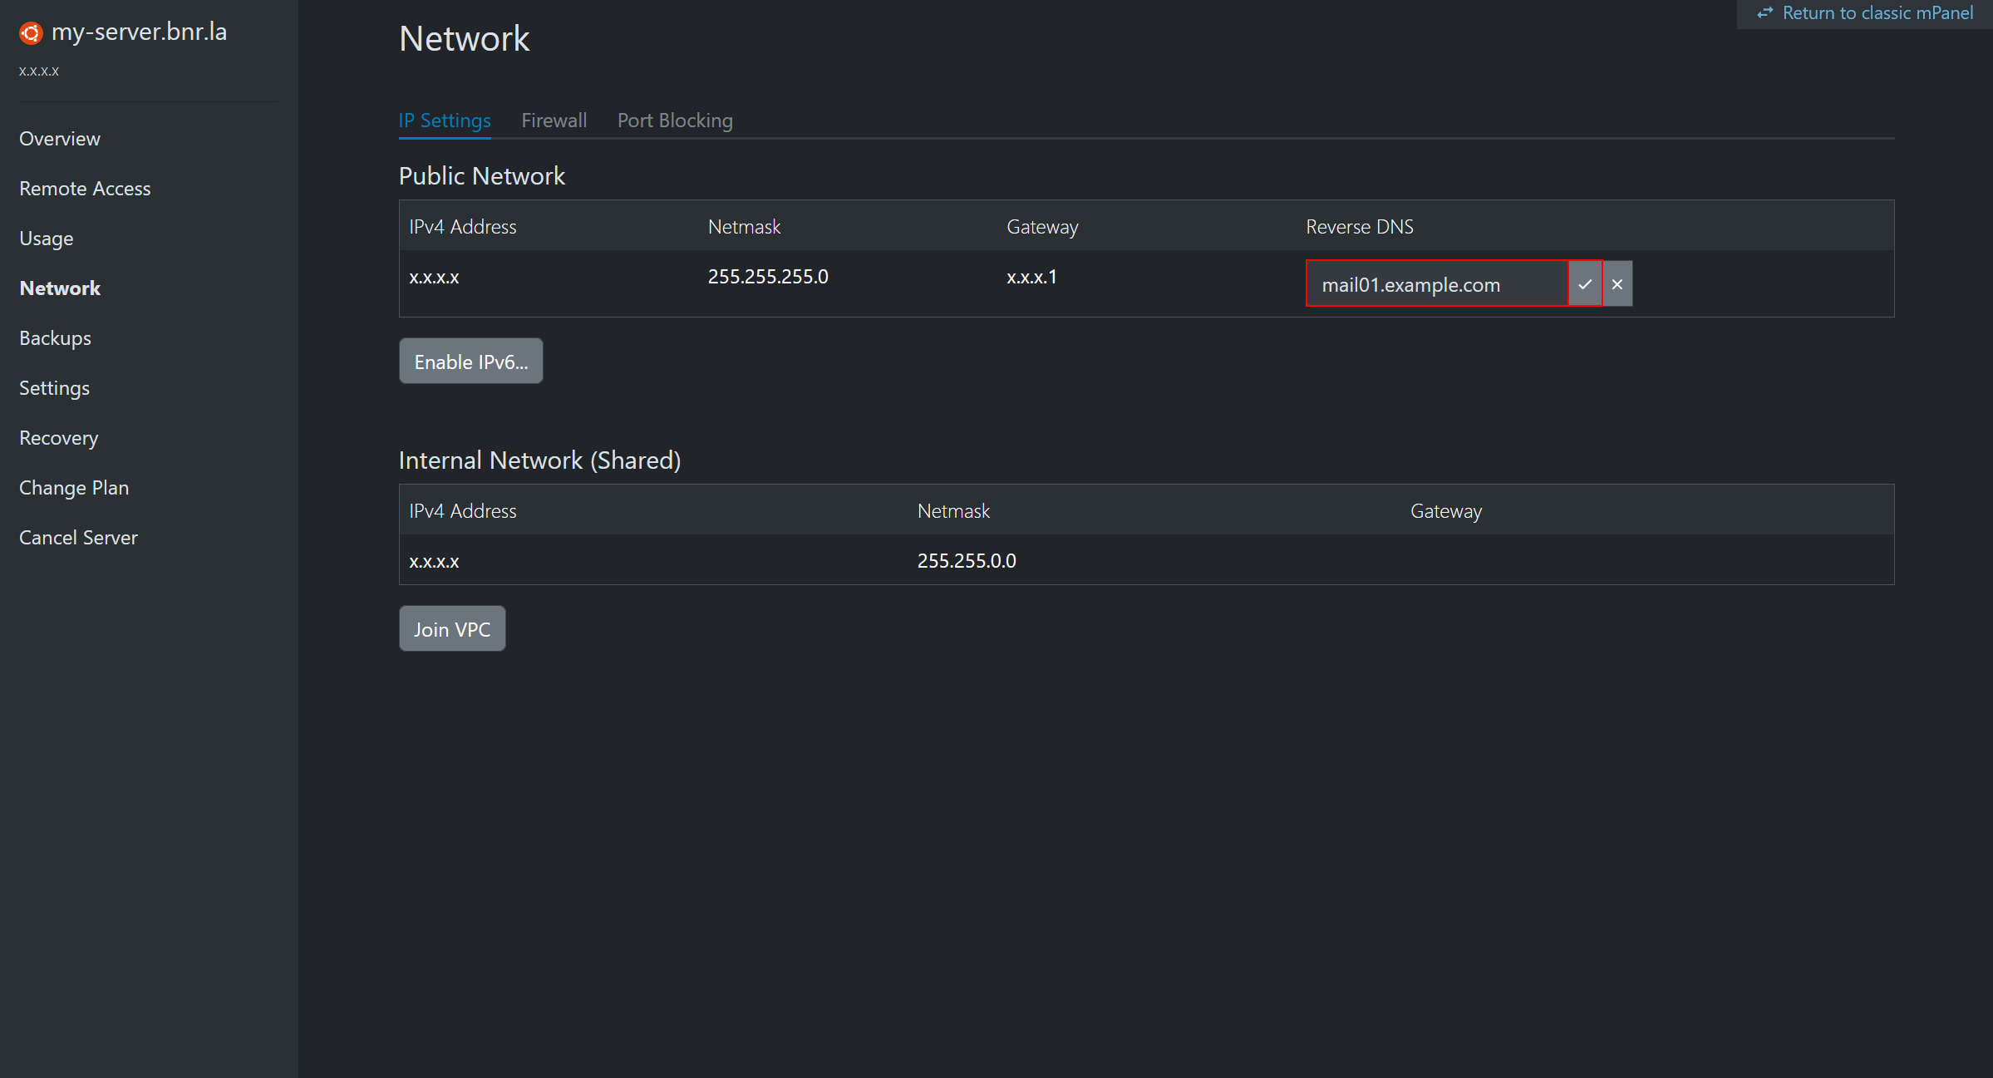Open Overview in the sidebar

(60, 139)
